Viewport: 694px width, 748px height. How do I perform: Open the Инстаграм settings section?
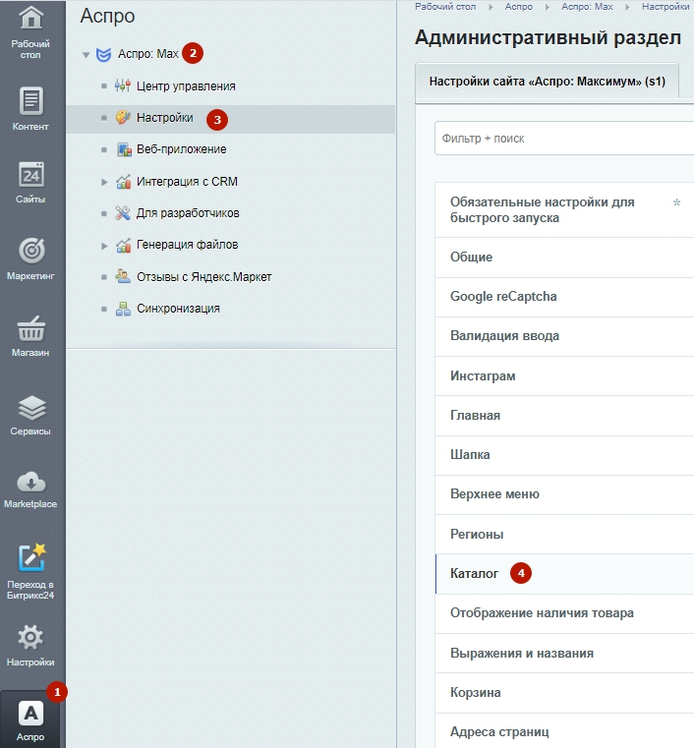(x=564, y=375)
